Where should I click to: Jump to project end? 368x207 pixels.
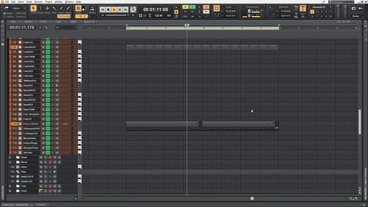[133, 16]
